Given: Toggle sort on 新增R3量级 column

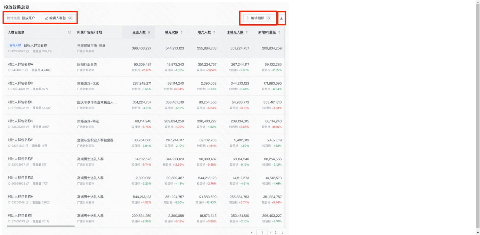Looking at the screenshot, I should pyautogui.click(x=279, y=32).
